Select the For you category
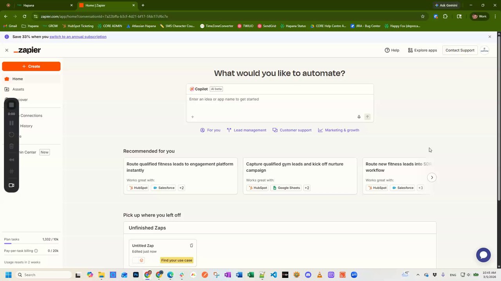 pyautogui.click(x=210, y=130)
